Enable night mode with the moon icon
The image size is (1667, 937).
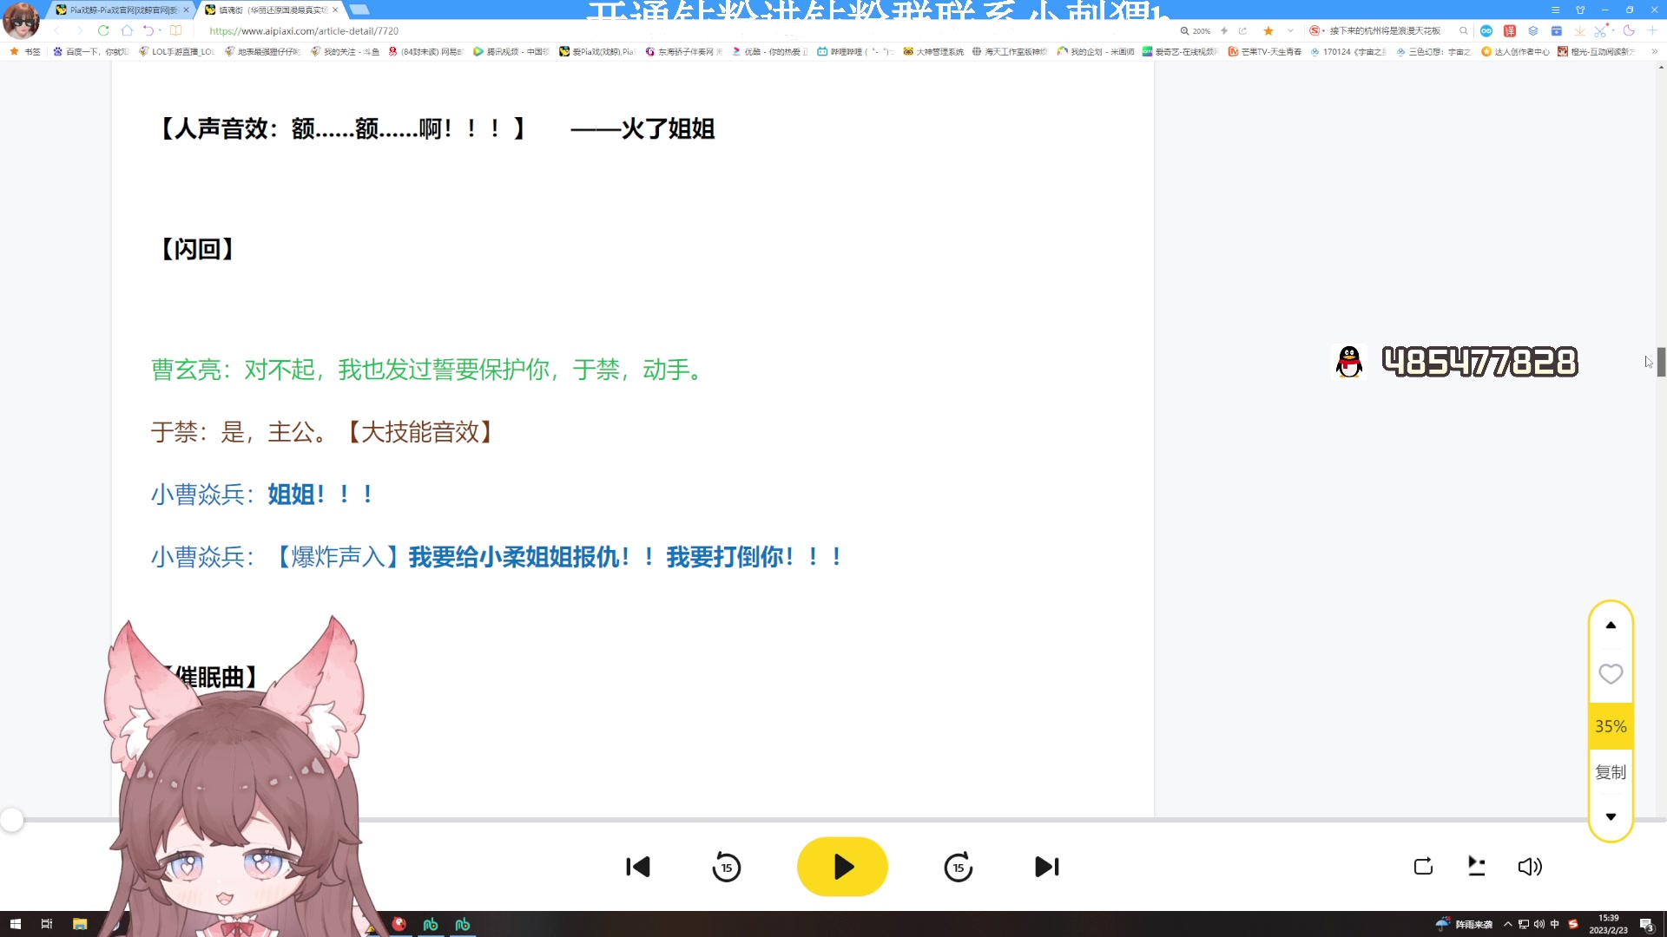(x=1630, y=30)
